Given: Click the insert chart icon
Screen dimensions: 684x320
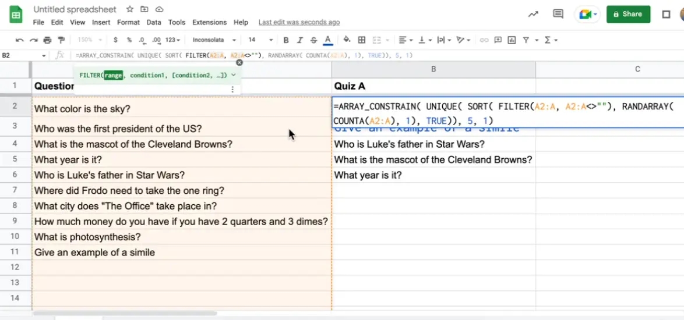Looking at the screenshot, I should click(512, 40).
